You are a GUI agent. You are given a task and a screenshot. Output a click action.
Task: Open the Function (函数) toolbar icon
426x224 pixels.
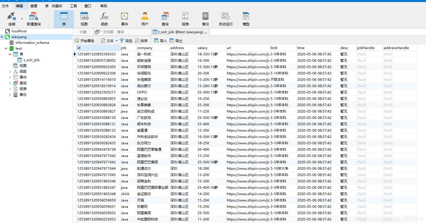pos(104,16)
